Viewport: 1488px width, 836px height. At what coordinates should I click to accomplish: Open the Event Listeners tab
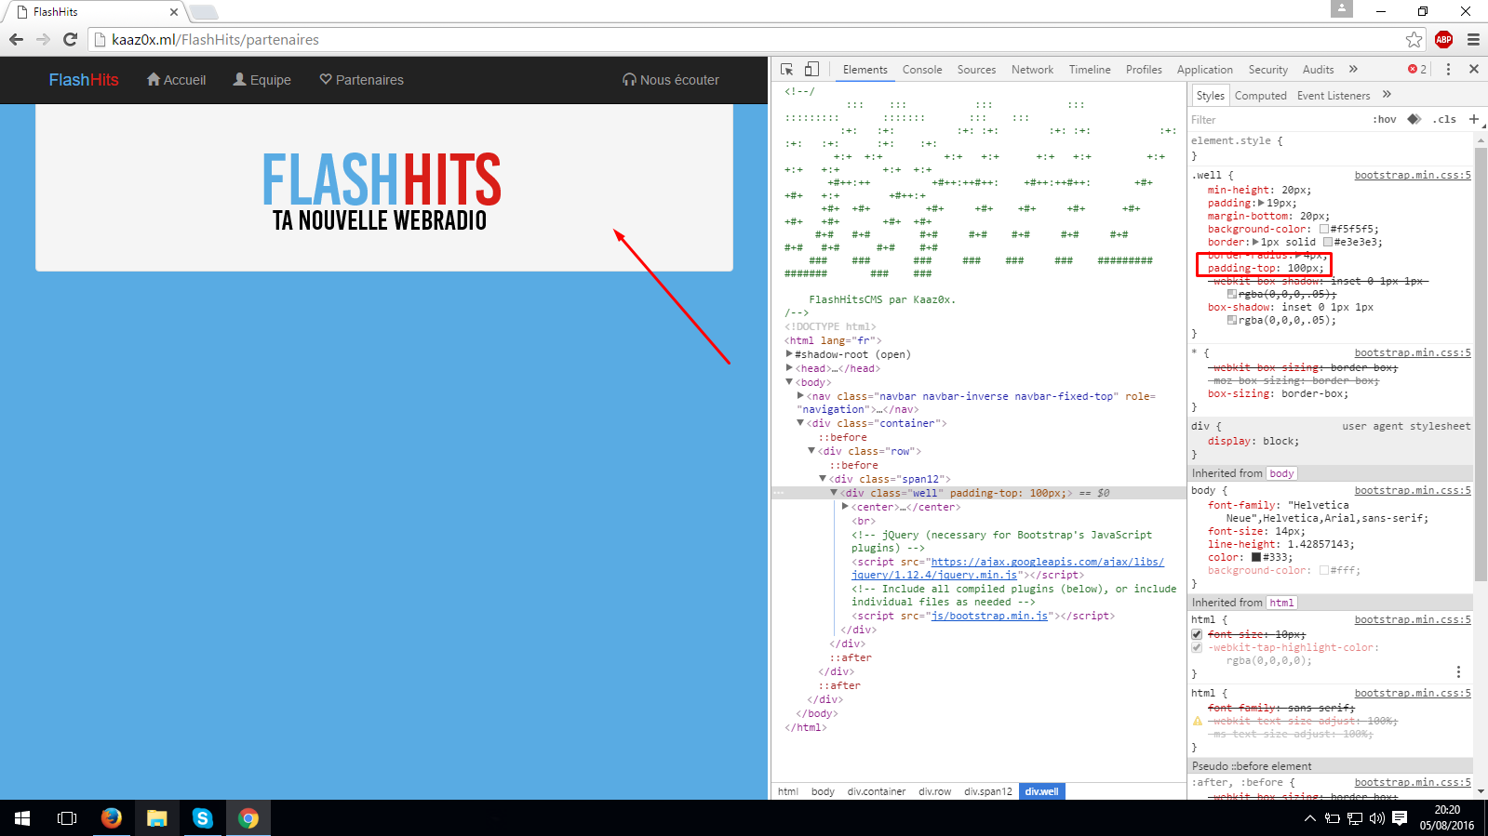(x=1334, y=96)
